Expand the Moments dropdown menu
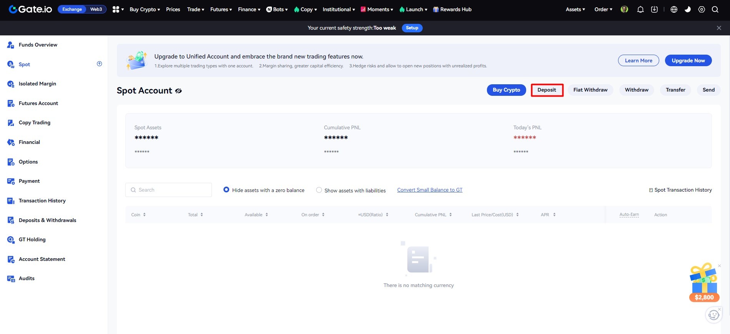Image resolution: width=730 pixels, height=334 pixels. point(377,9)
